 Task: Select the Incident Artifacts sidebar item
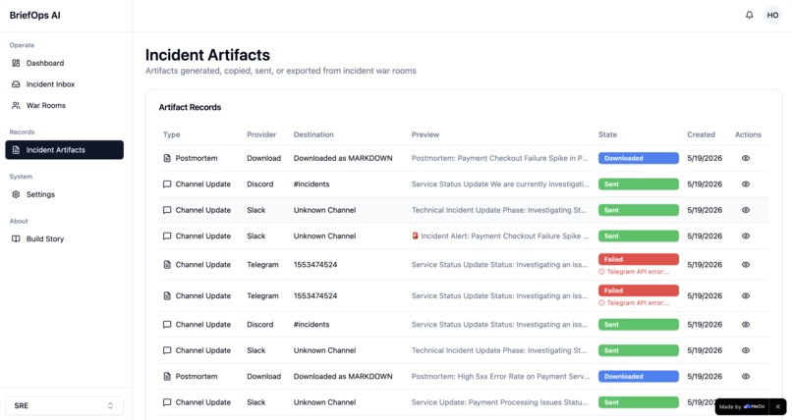click(x=64, y=150)
